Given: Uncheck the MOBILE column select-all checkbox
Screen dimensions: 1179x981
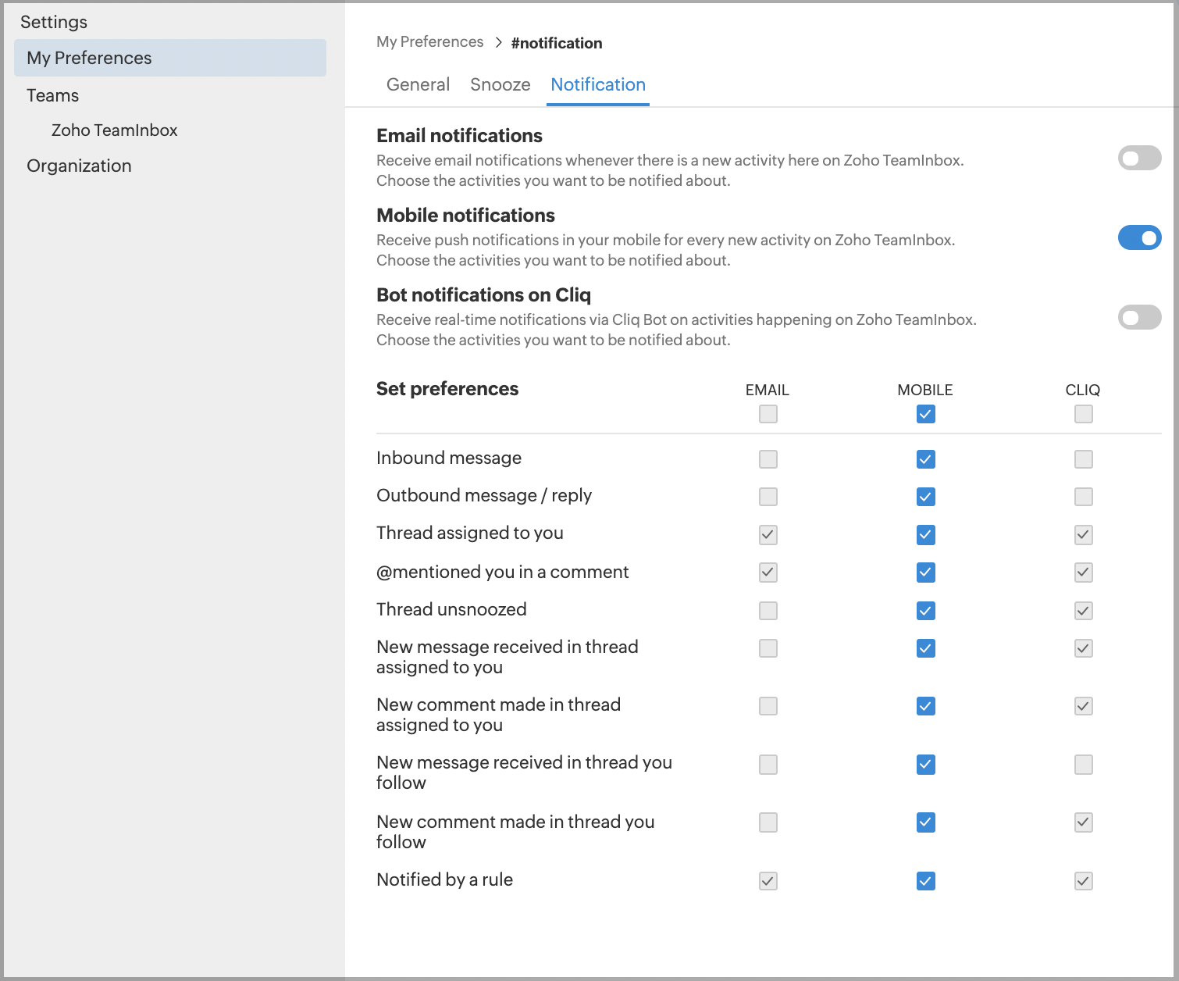Looking at the screenshot, I should (x=925, y=414).
